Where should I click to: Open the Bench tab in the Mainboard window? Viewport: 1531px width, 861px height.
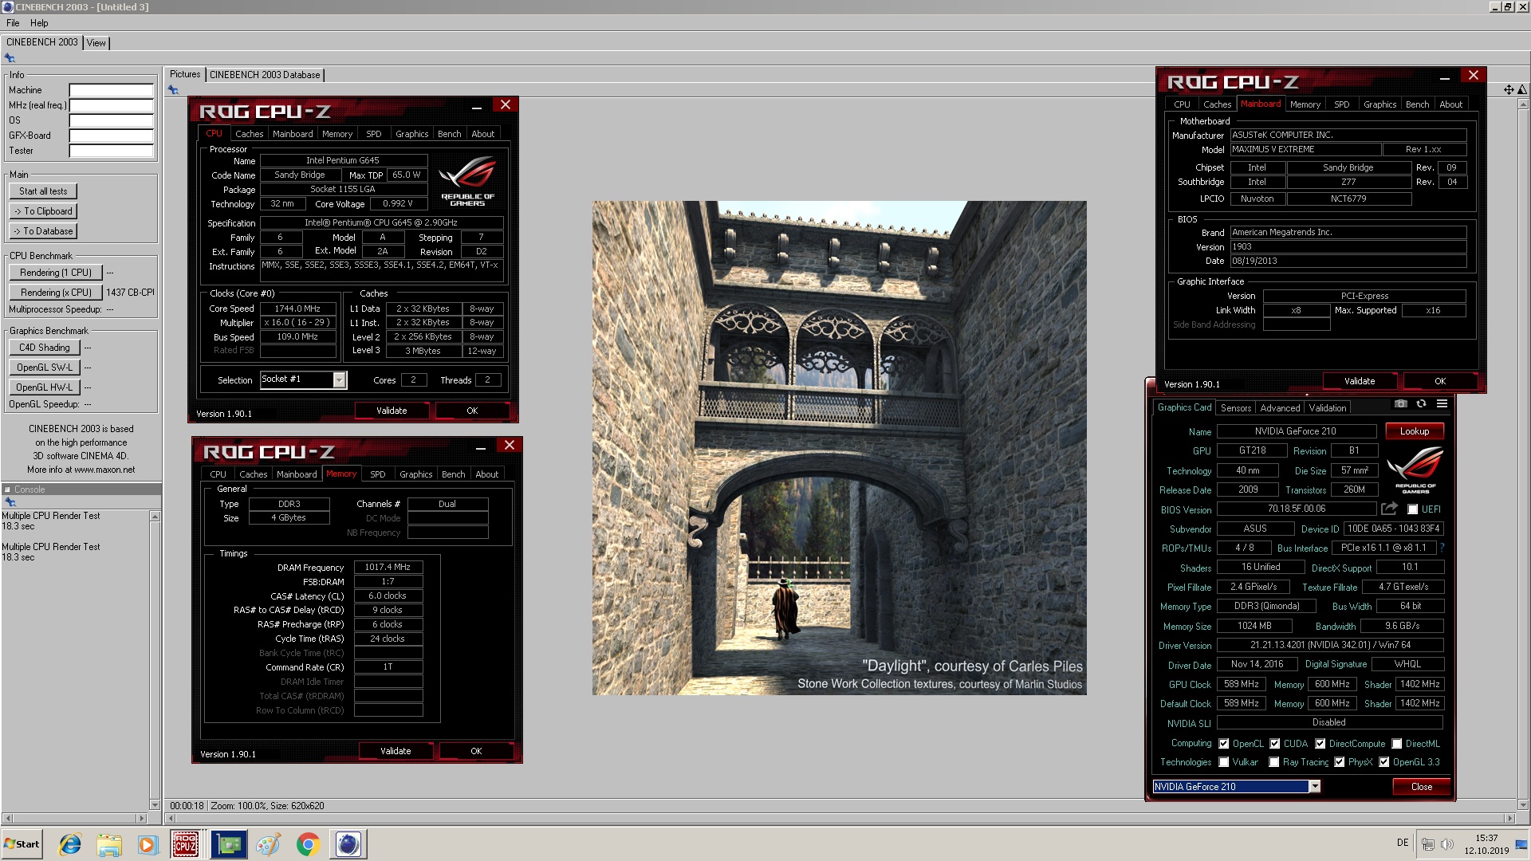click(x=1417, y=104)
